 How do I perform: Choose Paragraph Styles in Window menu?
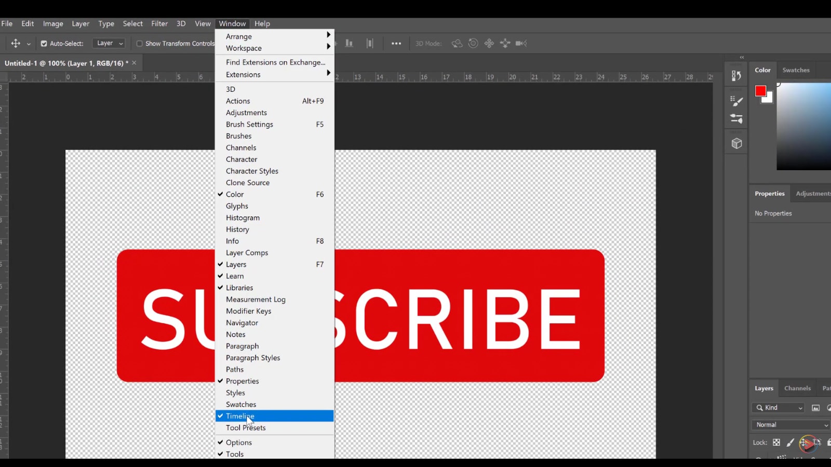pos(274,358)
